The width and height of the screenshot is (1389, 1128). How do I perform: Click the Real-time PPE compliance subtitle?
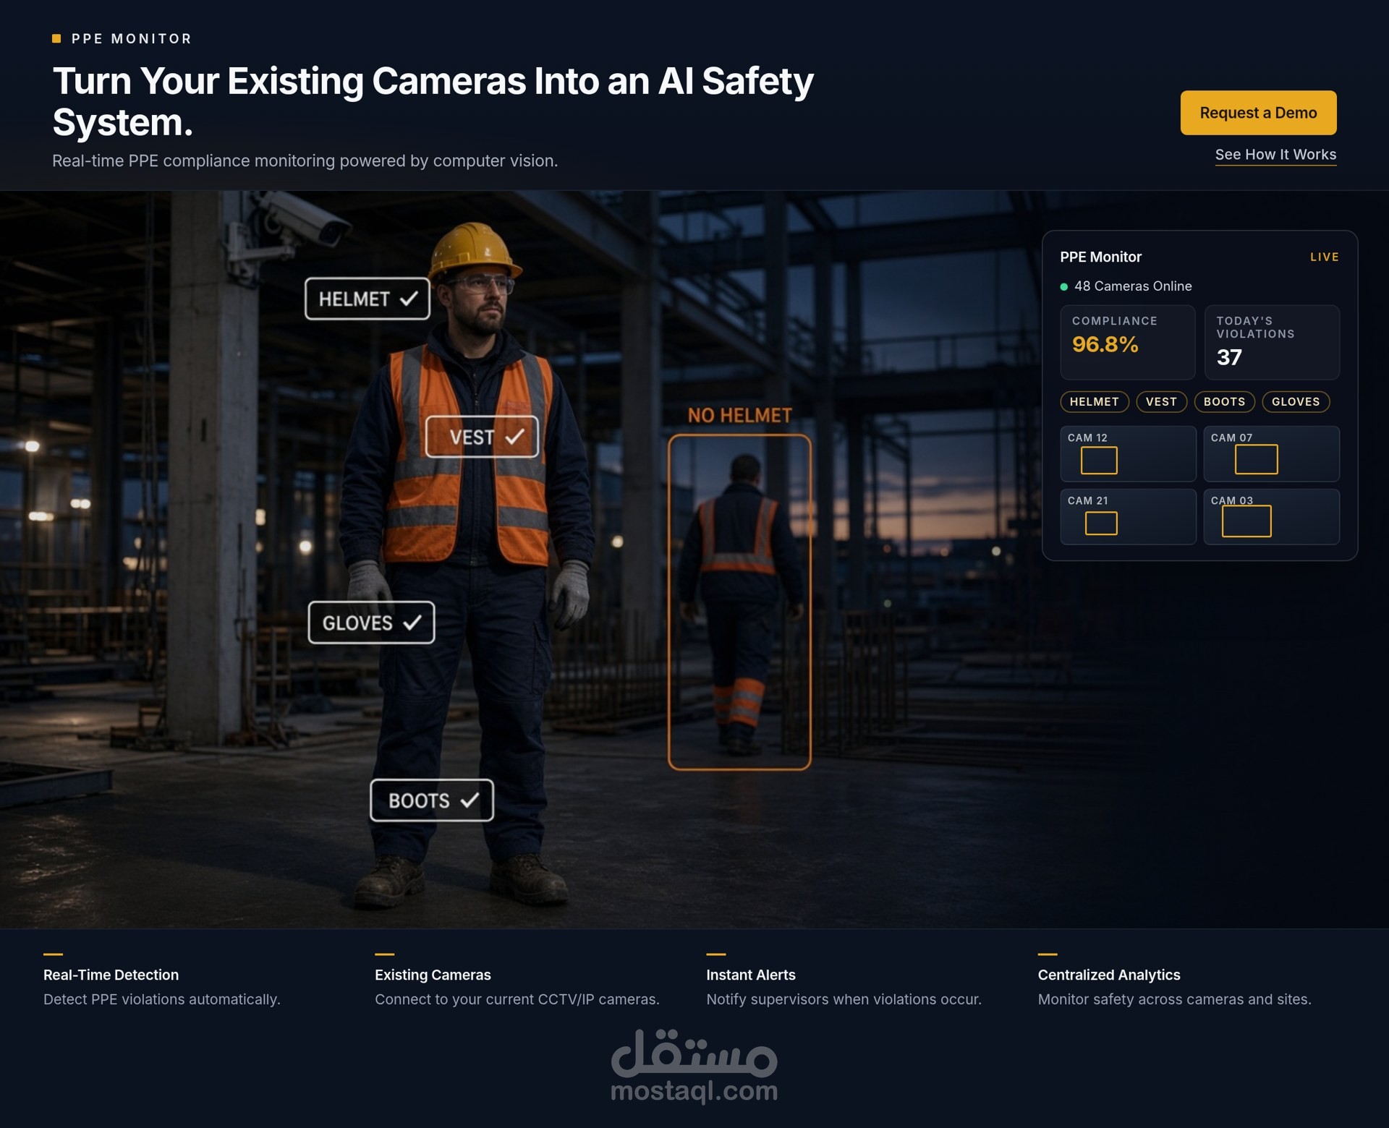point(305,161)
